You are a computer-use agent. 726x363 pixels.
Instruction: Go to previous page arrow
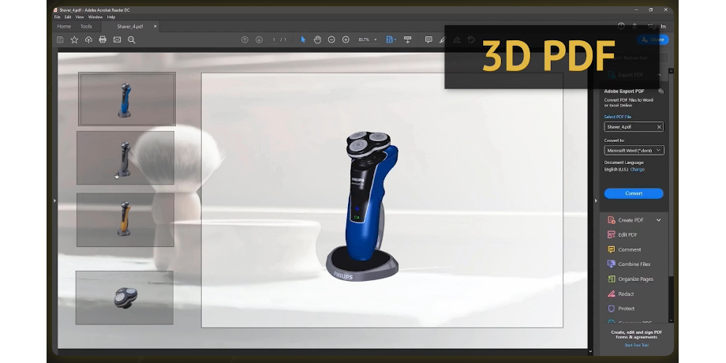(x=245, y=39)
